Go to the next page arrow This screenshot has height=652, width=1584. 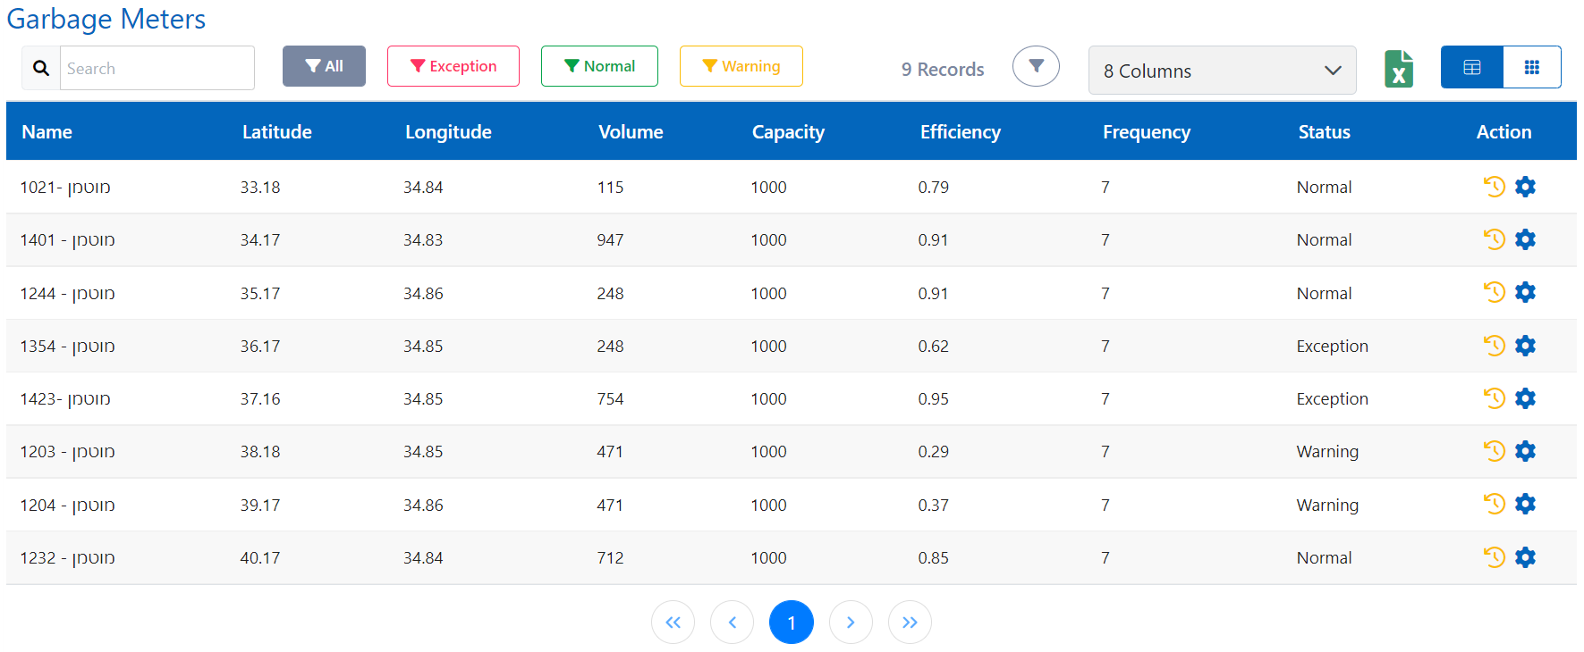tap(850, 623)
